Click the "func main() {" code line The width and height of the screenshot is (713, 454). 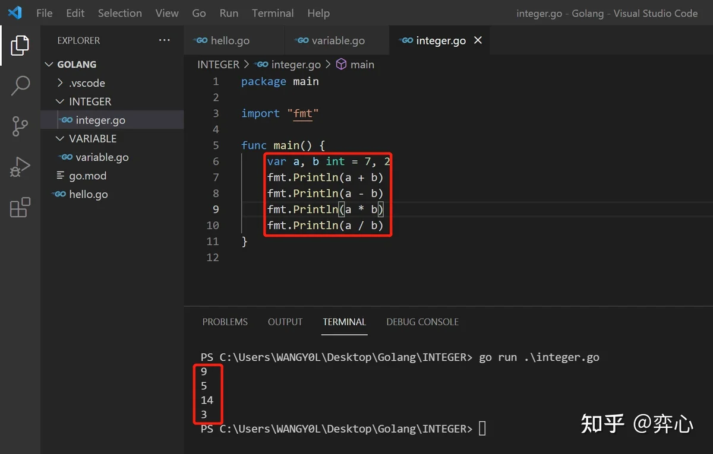pyautogui.click(x=283, y=145)
